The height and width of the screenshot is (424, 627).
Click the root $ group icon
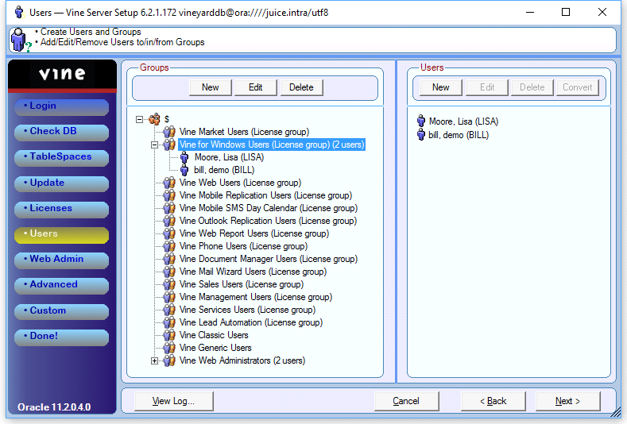click(154, 119)
